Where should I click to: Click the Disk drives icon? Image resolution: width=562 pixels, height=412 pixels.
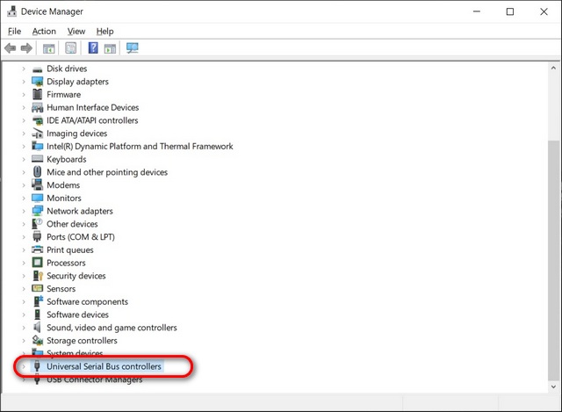pos(37,69)
